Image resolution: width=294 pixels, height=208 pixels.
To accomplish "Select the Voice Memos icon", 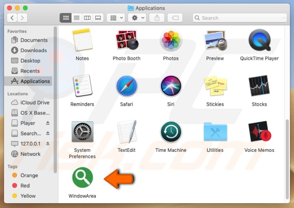I will click(259, 132).
